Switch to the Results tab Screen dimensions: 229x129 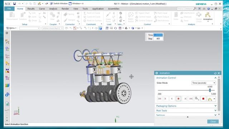[31, 9]
